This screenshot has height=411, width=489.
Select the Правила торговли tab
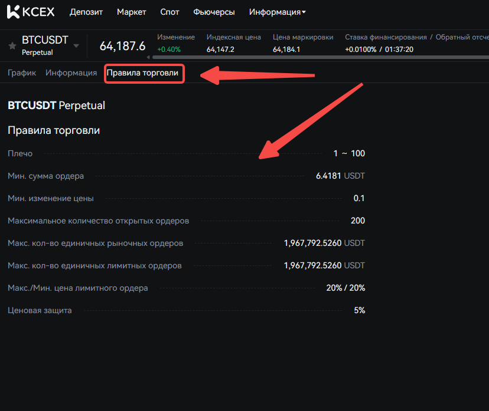[x=142, y=73]
